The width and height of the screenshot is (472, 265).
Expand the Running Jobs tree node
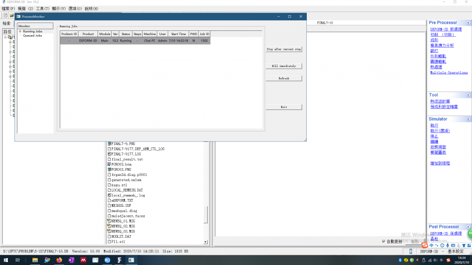(x=20, y=31)
